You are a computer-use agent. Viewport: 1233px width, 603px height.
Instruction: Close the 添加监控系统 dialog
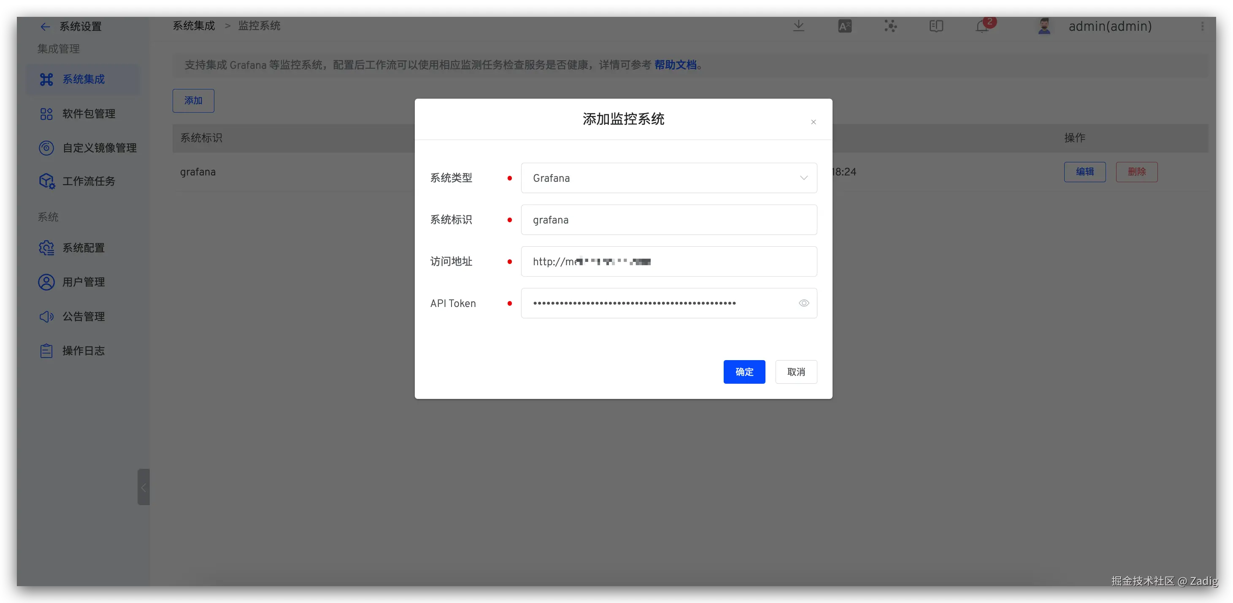point(813,122)
